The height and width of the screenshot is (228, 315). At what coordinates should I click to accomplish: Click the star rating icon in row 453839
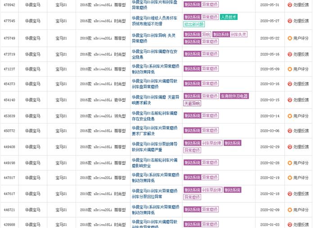coord(290,116)
